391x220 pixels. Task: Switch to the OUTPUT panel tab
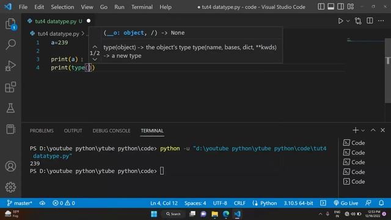click(x=73, y=131)
